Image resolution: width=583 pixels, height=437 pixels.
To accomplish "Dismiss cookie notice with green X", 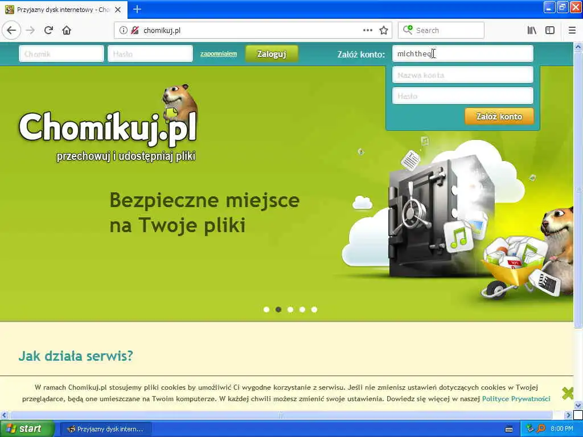I will click(x=568, y=393).
